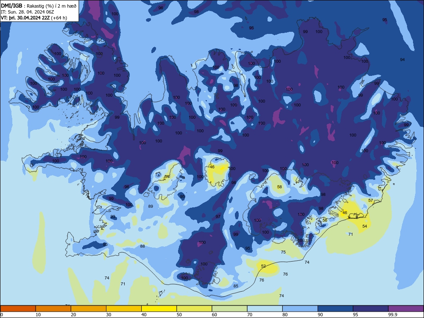This screenshot has width=424, height=318.
Task: Click the '57' humidity value on the map
Action: (371, 201)
